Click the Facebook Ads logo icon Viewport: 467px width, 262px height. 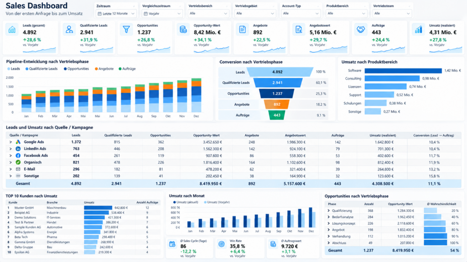(18, 156)
